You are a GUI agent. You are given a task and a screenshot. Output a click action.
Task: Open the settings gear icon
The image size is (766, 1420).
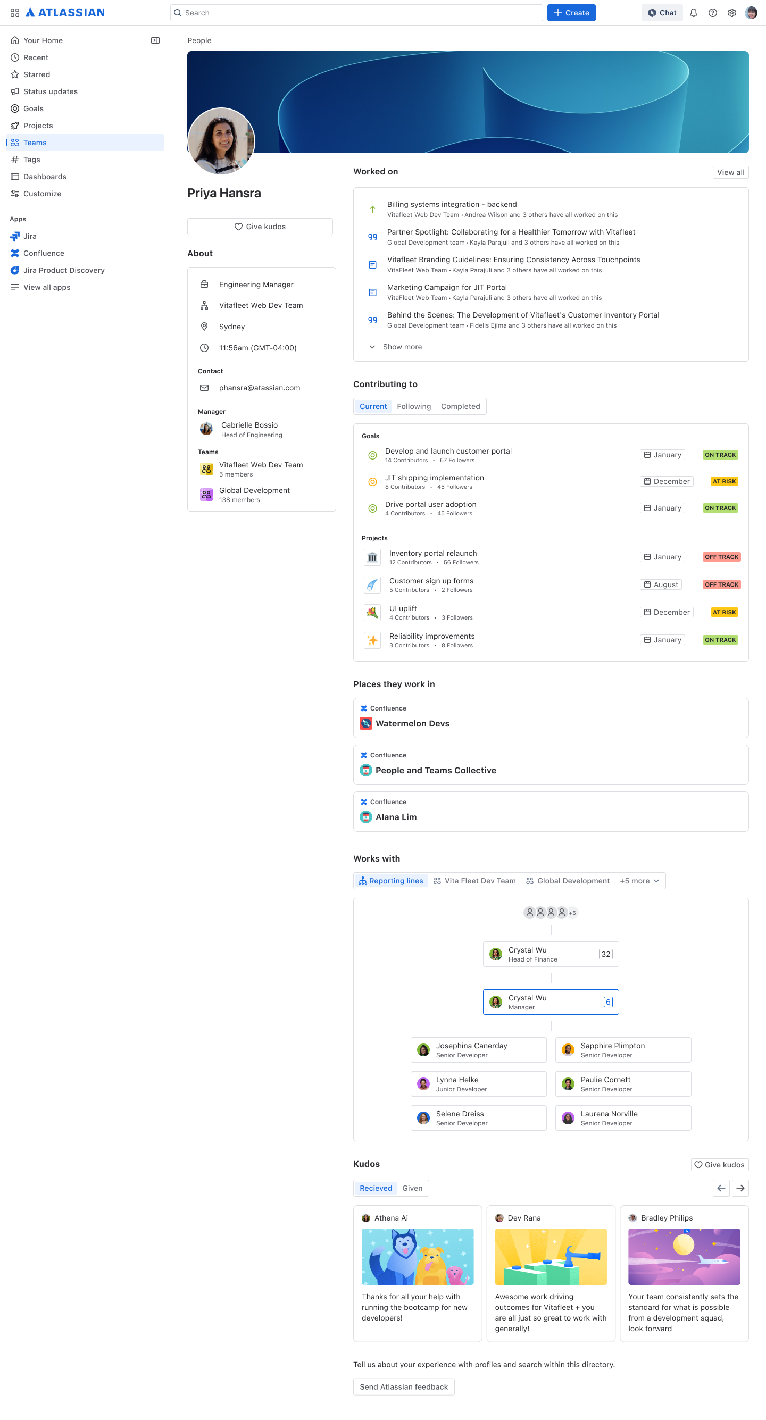732,13
